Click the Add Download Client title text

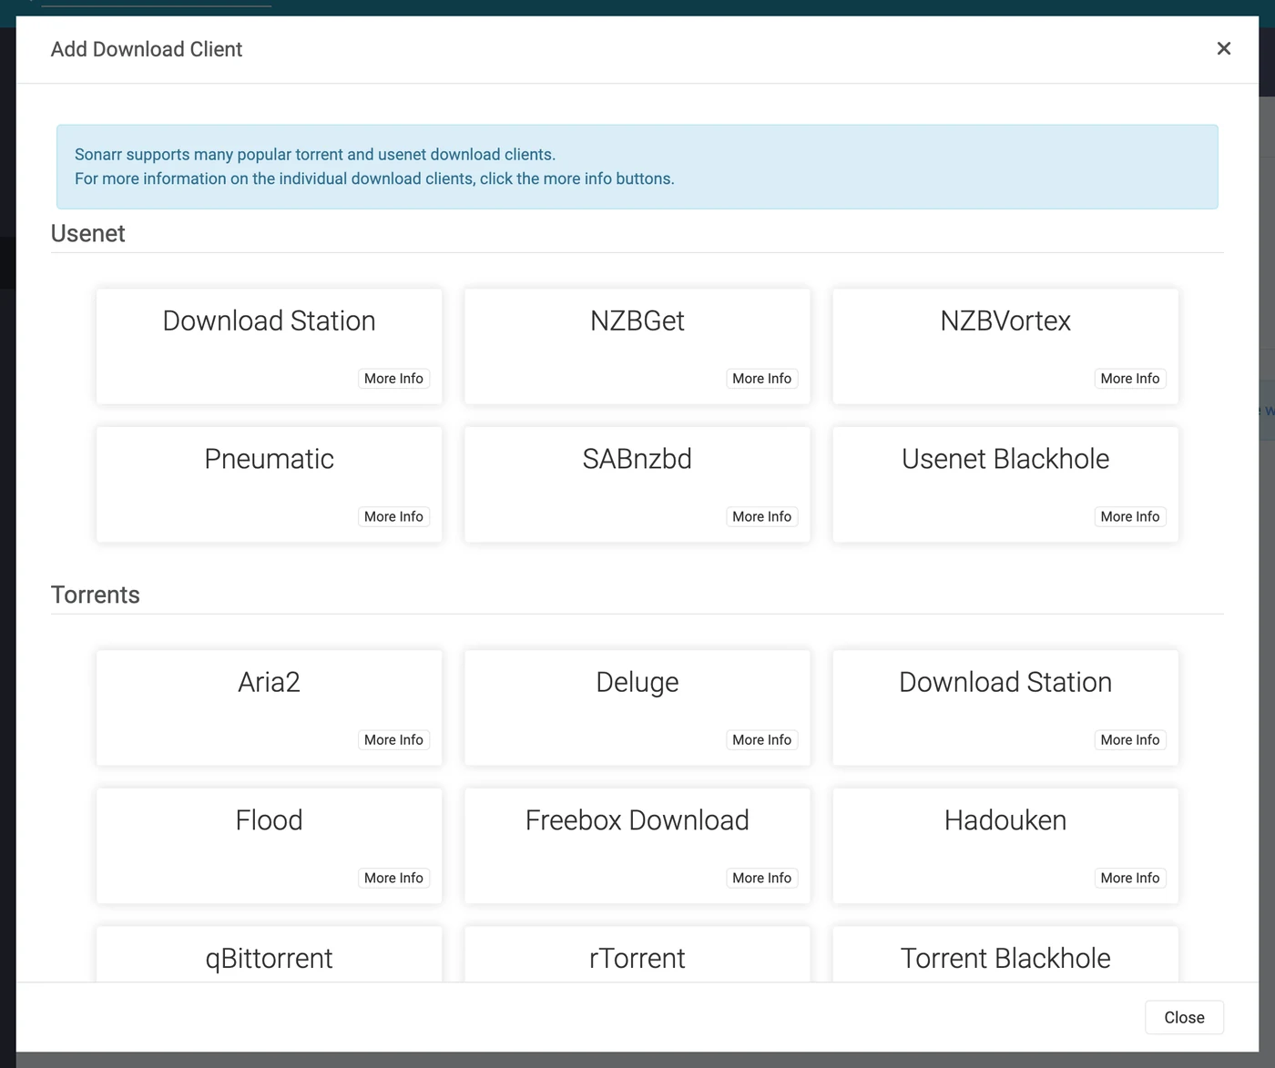[147, 49]
